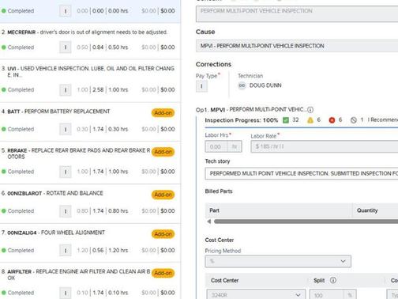This screenshot has width=398, height=299.
Task: Click the Add-on badge on Rotate and Balance
Action: pyautogui.click(x=163, y=195)
